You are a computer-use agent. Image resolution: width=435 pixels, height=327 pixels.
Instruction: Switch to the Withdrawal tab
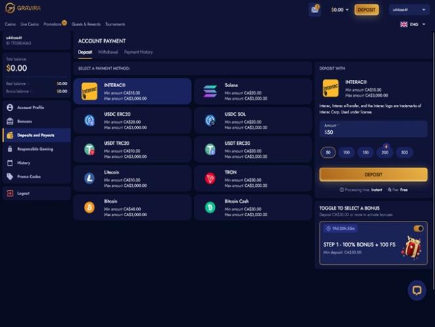108,52
